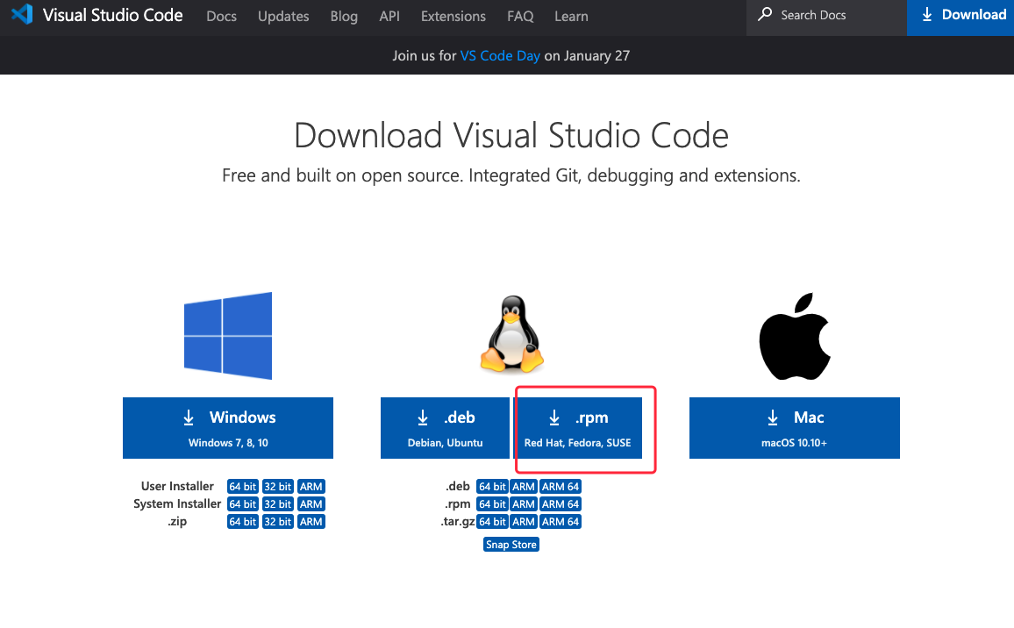Click the Apple logo image
This screenshot has height=628, width=1014.
[x=795, y=336]
